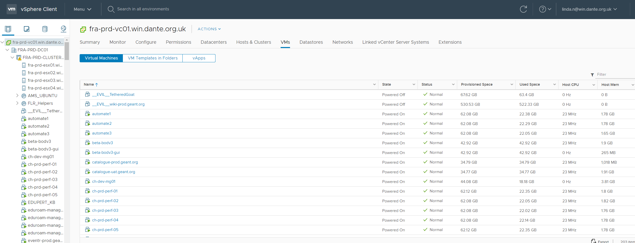
Task: Expand the AMS_UBUNTU resource pool
Action: click(17, 96)
